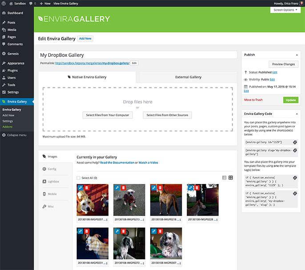305x270 pixels.
Task: Click Preview Changes button
Action: point(283,64)
